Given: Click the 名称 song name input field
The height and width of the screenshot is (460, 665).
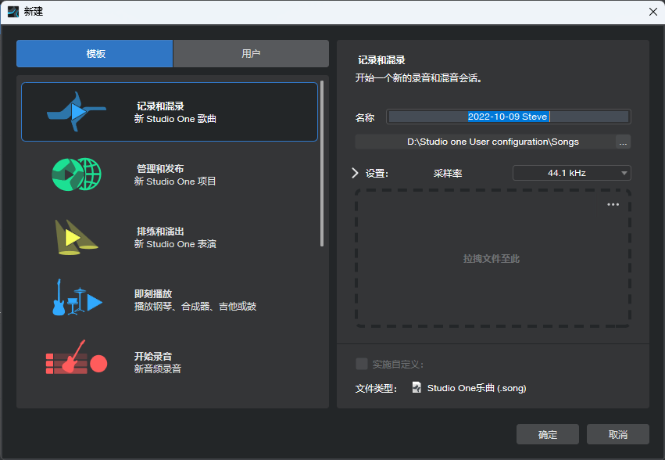Looking at the screenshot, I should 509,117.
